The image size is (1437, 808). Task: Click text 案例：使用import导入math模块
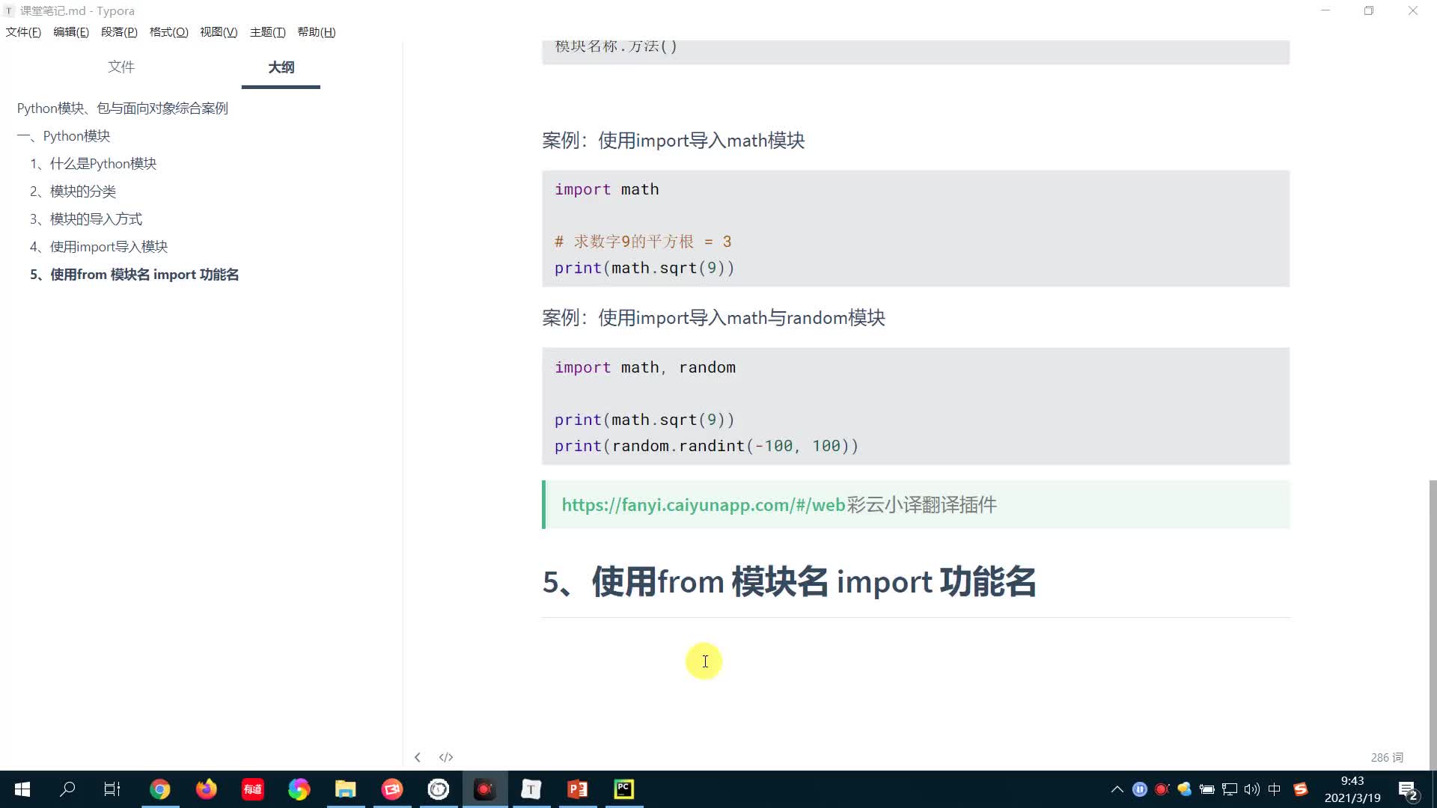[674, 141]
